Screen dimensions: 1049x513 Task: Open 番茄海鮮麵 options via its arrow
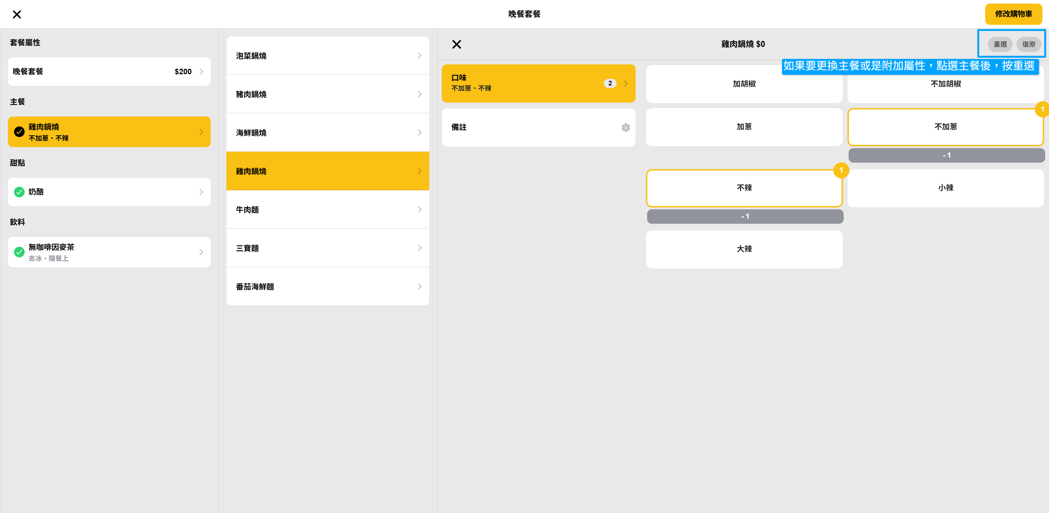tap(419, 287)
